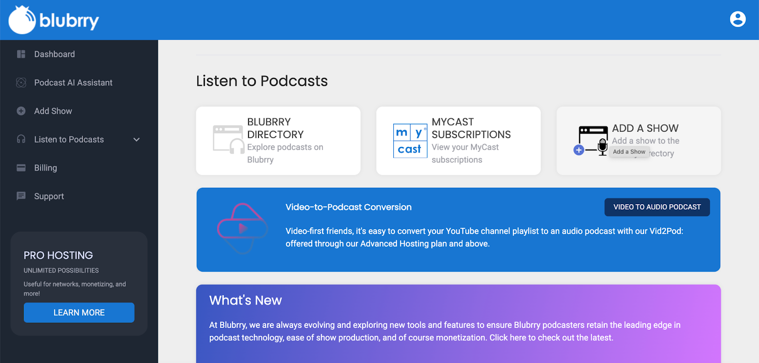The width and height of the screenshot is (759, 363).
Task: Click the MyCast logo icon
Action: pos(410,141)
